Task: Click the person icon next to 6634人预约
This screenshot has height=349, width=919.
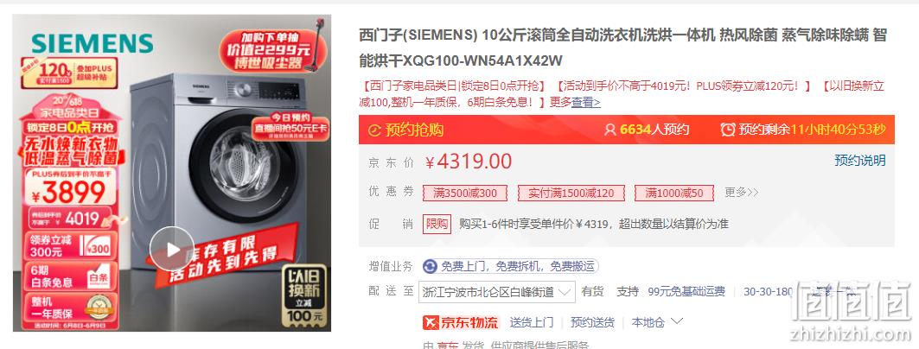Action: pos(610,130)
